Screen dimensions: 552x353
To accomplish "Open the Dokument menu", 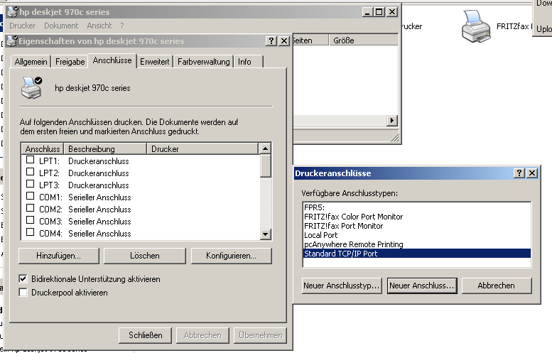I will click(61, 26).
